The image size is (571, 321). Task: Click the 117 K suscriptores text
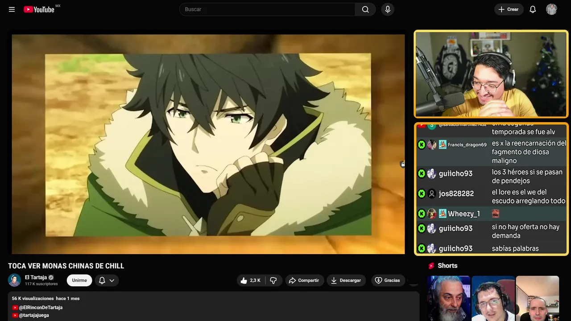coord(41,284)
